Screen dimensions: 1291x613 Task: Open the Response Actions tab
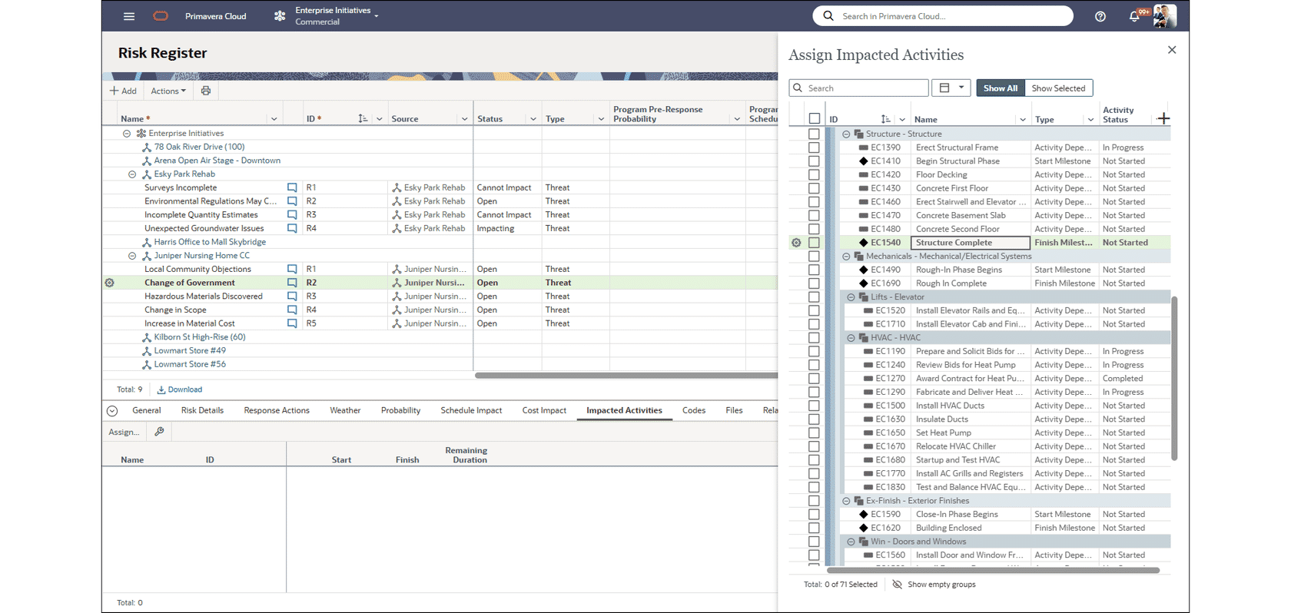click(276, 410)
